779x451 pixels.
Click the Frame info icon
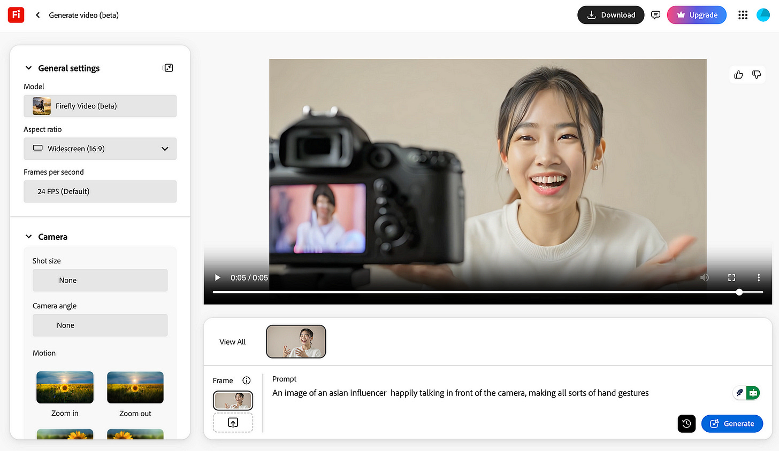click(247, 380)
